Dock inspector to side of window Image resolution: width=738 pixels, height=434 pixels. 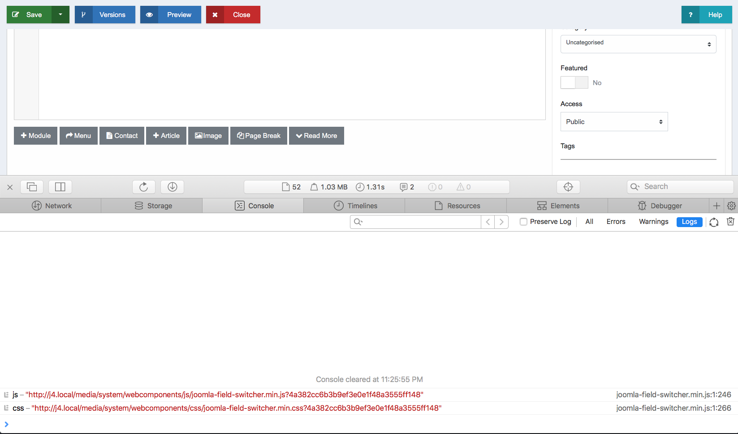pos(60,187)
